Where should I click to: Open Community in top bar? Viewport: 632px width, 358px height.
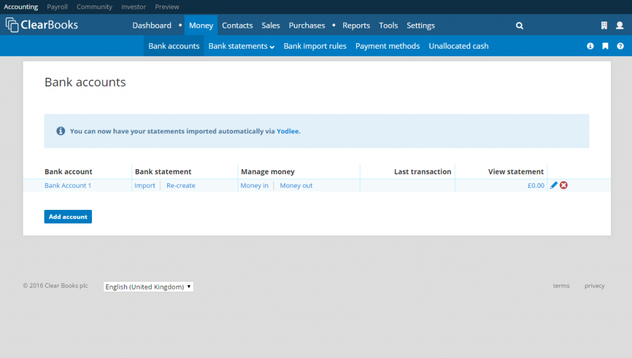94,7
